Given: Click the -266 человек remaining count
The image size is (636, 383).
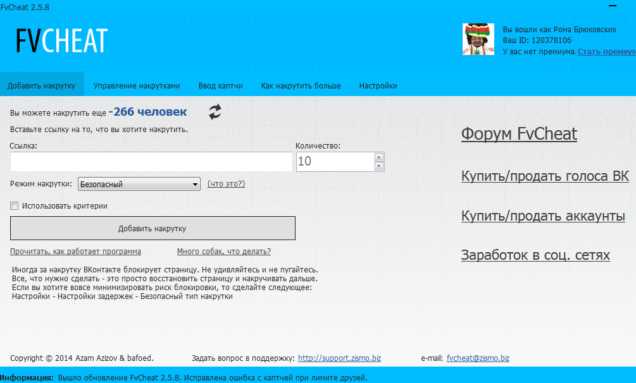Looking at the screenshot, I should pos(147,111).
